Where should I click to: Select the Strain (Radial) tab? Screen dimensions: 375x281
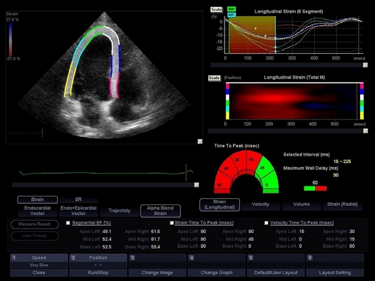[x=343, y=205]
